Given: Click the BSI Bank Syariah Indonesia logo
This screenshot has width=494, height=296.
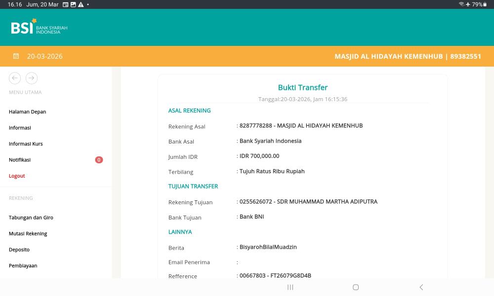Looking at the screenshot, I should 39,27.
